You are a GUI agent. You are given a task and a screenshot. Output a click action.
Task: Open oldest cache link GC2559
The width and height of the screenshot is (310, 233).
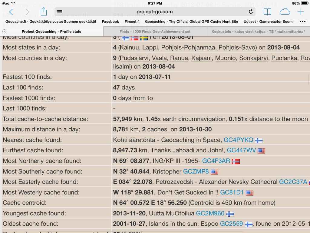click(x=231, y=224)
